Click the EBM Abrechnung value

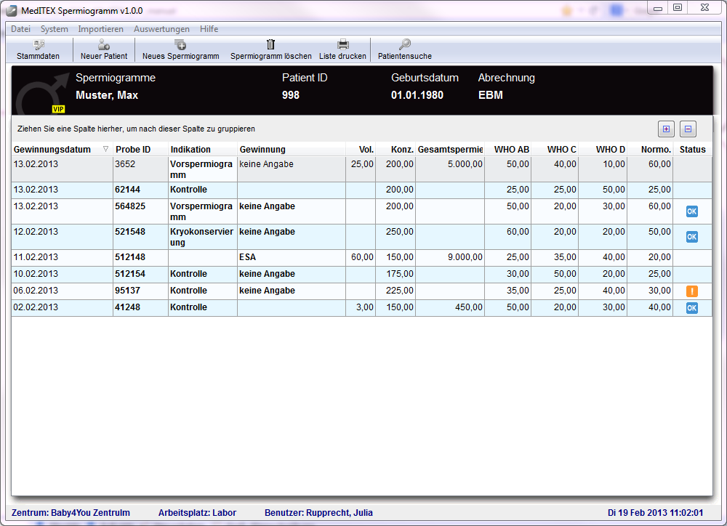coord(491,95)
